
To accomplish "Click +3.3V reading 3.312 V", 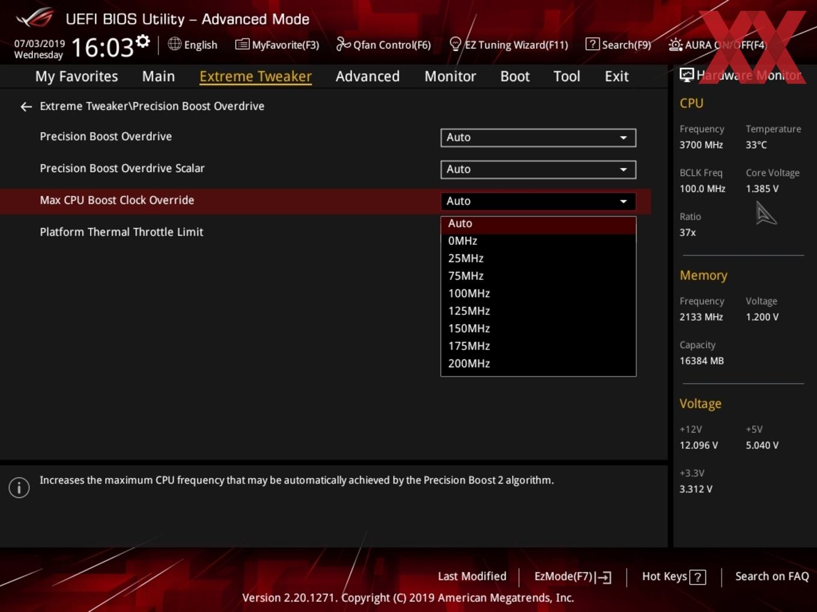I will click(x=696, y=490).
